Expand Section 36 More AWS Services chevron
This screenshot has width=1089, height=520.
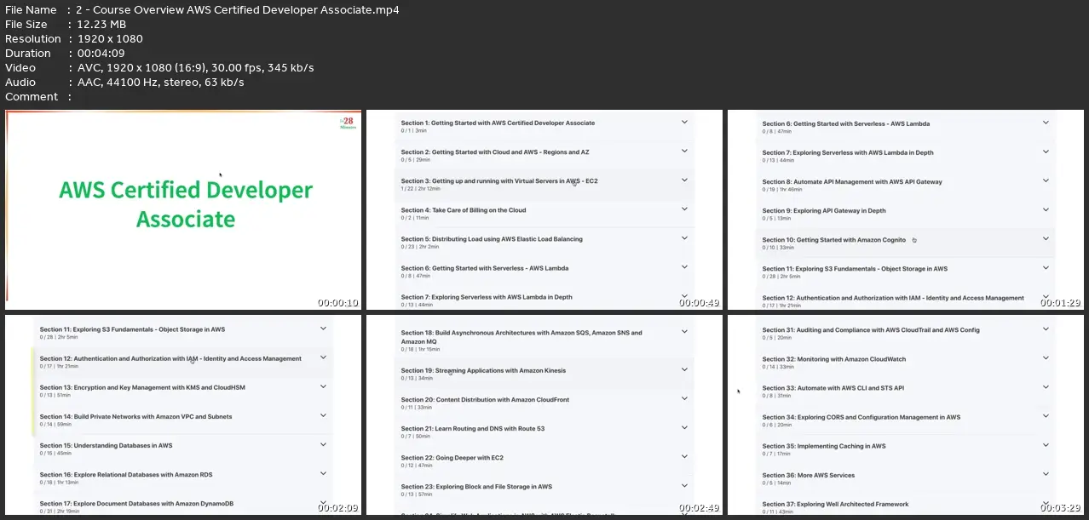pyautogui.click(x=1046, y=475)
